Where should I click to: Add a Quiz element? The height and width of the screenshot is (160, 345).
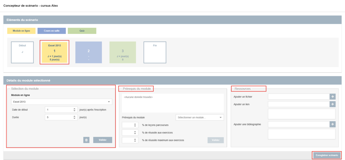[x=82, y=31]
